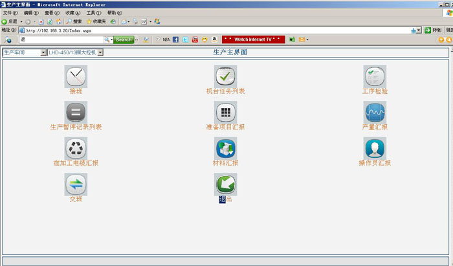
Task: Click the 工序检验 checklist icon
Action: pos(375,76)
